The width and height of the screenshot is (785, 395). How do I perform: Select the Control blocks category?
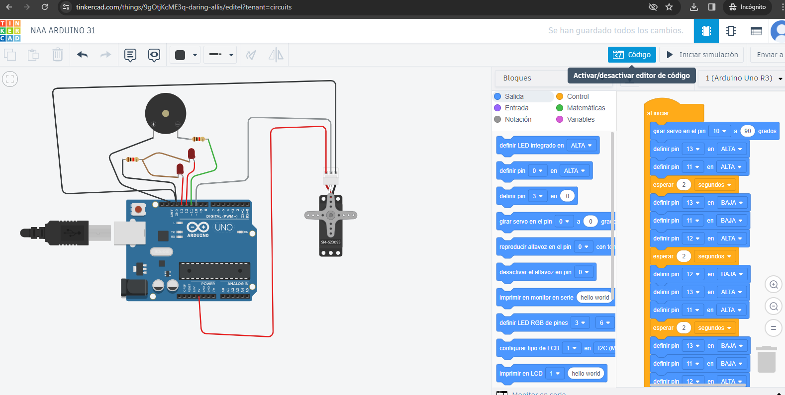(577, 96)
